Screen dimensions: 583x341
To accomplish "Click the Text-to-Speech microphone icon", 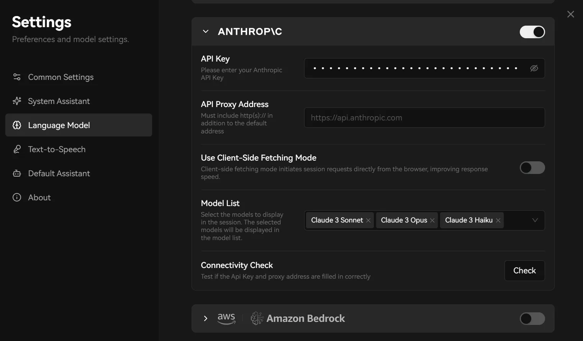I will [17, 149].
